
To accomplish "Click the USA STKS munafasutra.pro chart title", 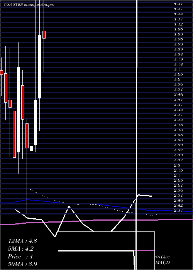I will [29, 5].
